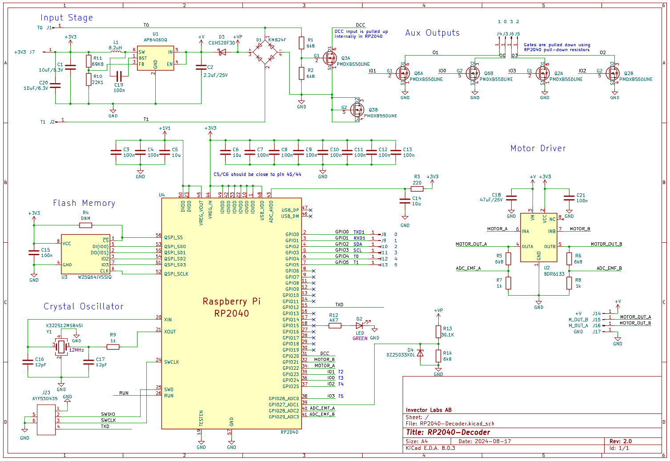Select the U1 AP64060Q regulator symbol
The height and width of the screenshot is (461, 670).
(x=155, y=58)
